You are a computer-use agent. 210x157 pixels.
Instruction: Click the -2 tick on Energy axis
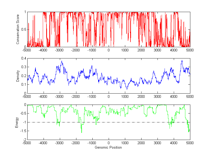point(25,140)
